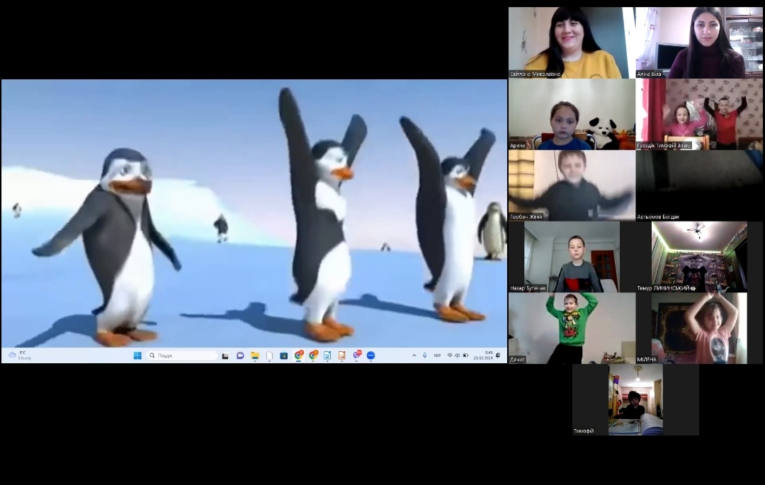
Task: Select Аліна Біла's video tile
Action: [x=699, y=42]
